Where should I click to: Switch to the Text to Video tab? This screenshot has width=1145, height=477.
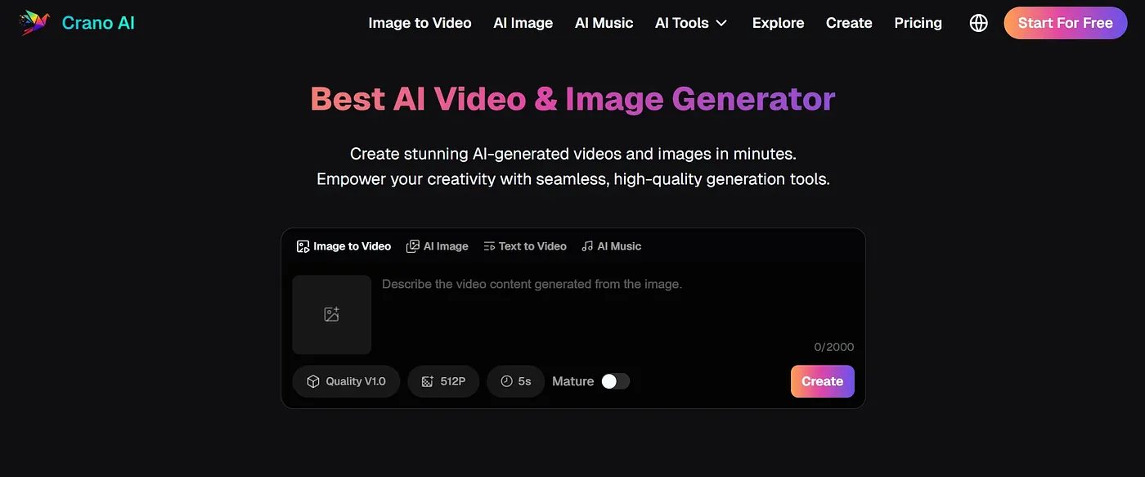coord(525,246)
